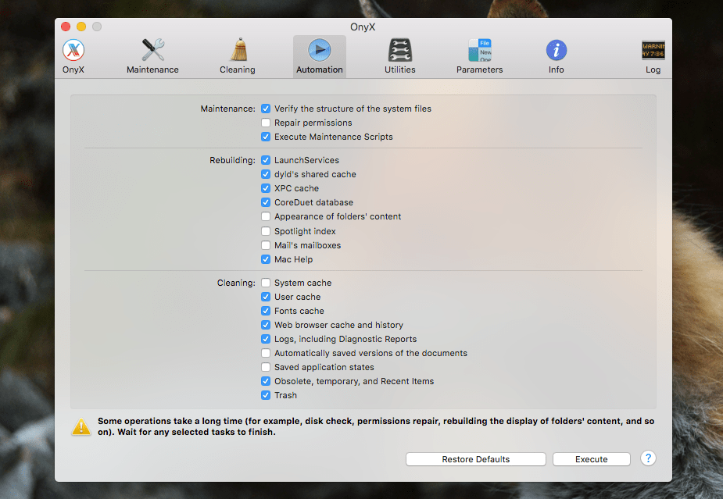
Task: Click the OnyX window title text
Action: [363, 27]
